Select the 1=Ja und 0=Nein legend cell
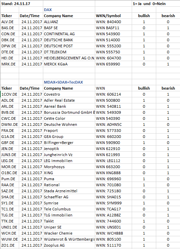 tap(149, 4)
